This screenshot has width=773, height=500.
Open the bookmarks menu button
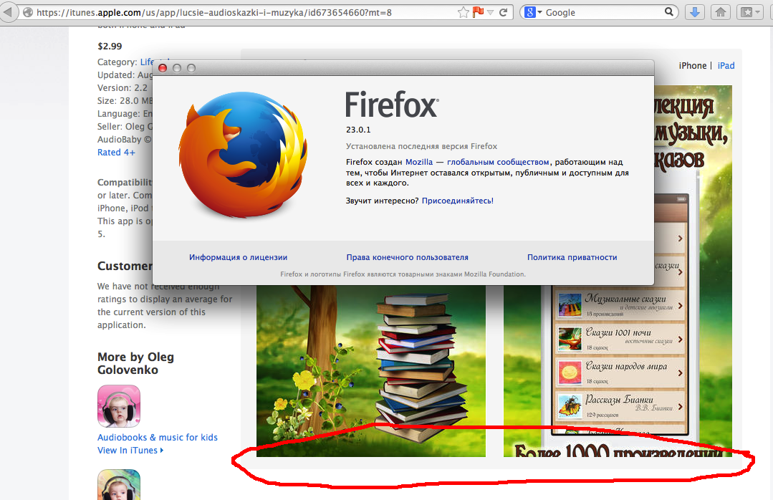[751, 12]
